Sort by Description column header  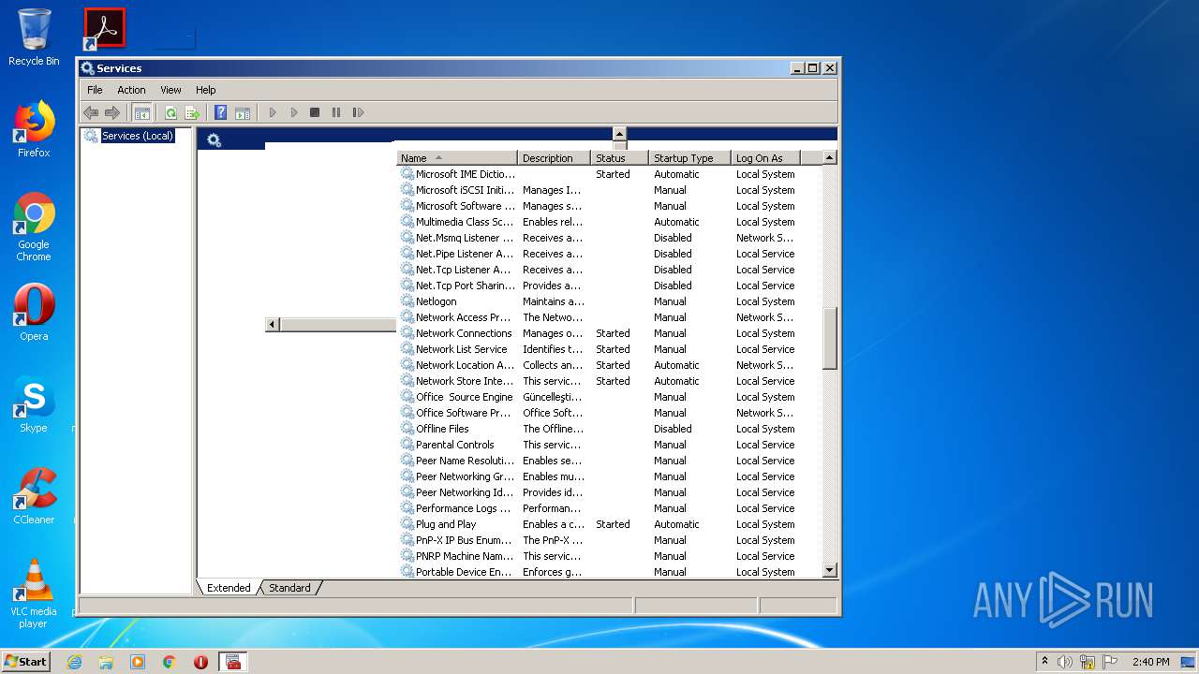[x=554, y=158]
